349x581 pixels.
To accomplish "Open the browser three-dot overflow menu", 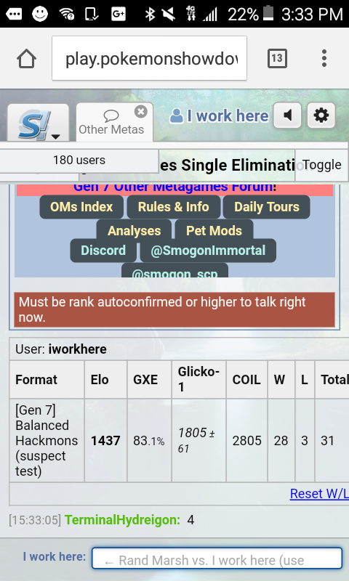I will pyautogui.click(x=324, y=59).
